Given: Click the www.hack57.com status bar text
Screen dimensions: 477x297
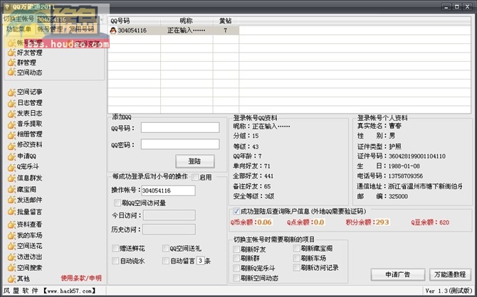Looking at the screenshot, I should [x=69, y=291].
